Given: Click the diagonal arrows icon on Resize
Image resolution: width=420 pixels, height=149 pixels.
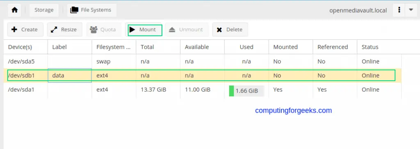Looking at the screenshot, I should pyautogui.click(x=54, y=29).
